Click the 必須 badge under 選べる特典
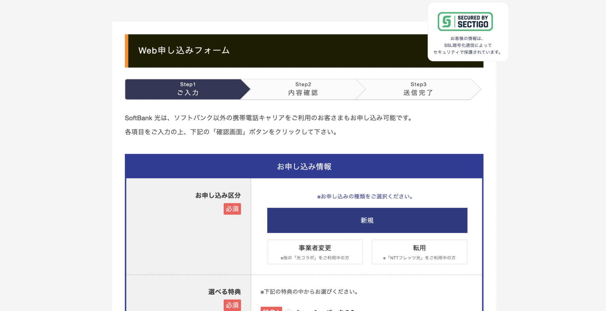The width and height of the screenshot is (606, 311). pos(232,305)
